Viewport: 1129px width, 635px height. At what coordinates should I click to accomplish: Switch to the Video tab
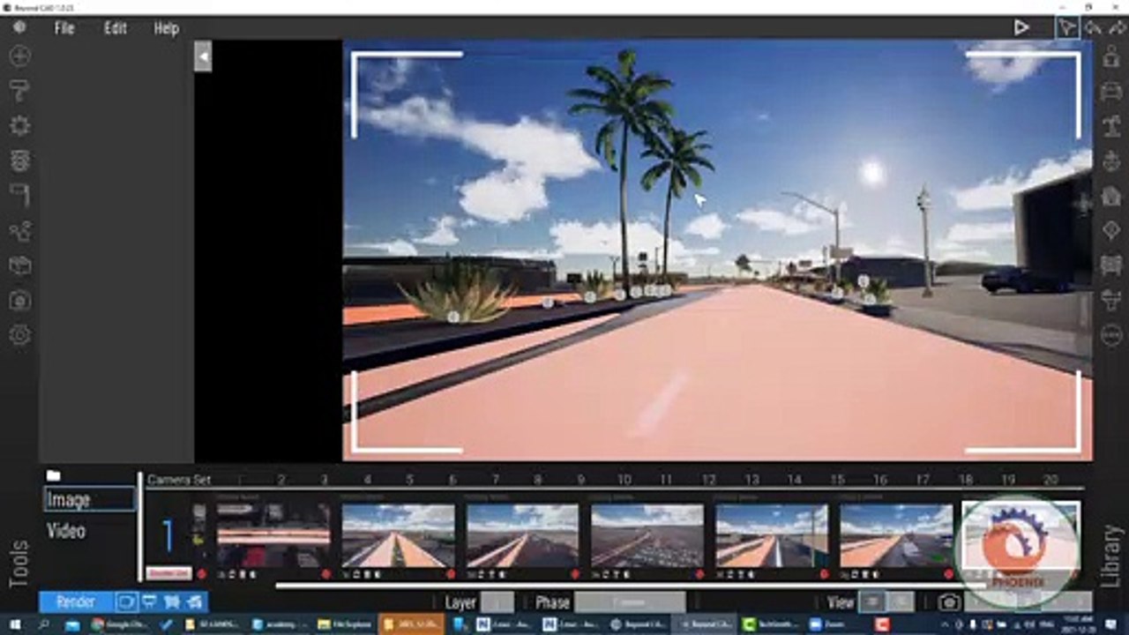(x=66, y=531)
